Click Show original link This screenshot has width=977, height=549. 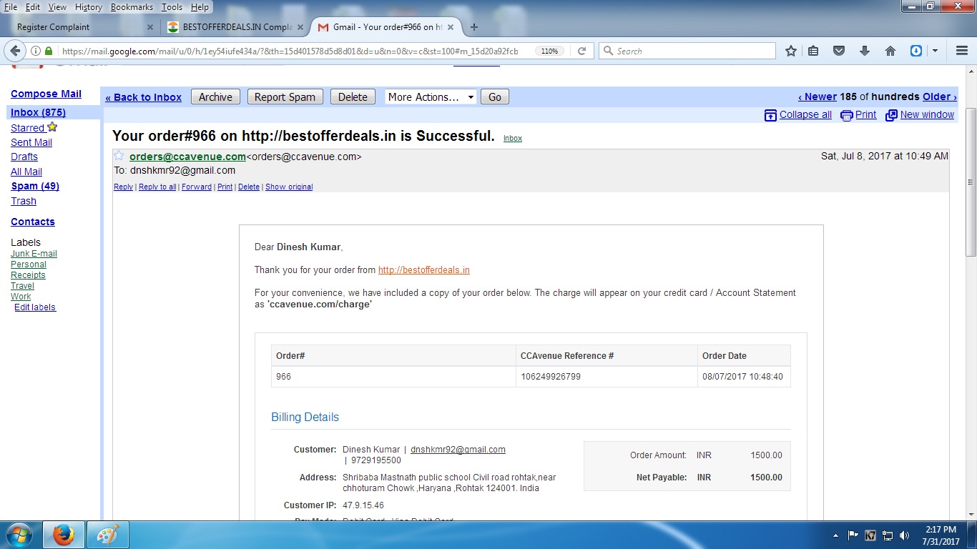point(289,187)
